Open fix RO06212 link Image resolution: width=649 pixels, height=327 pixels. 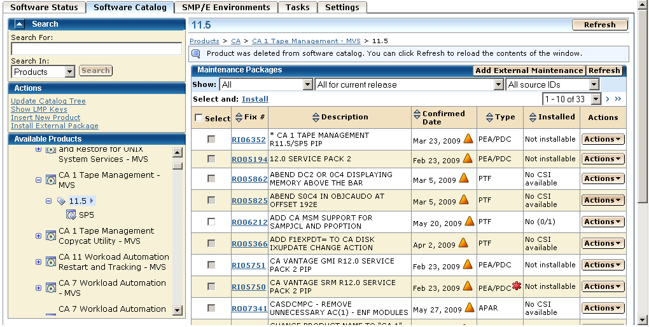coord(249,222)
